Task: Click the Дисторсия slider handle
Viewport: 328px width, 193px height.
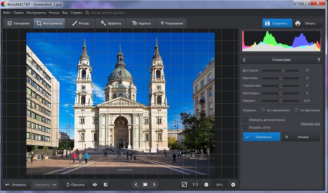Action: coord(283,70)
